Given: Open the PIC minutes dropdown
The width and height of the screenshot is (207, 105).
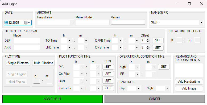Looking at the screenshot, I should (98, 67).
